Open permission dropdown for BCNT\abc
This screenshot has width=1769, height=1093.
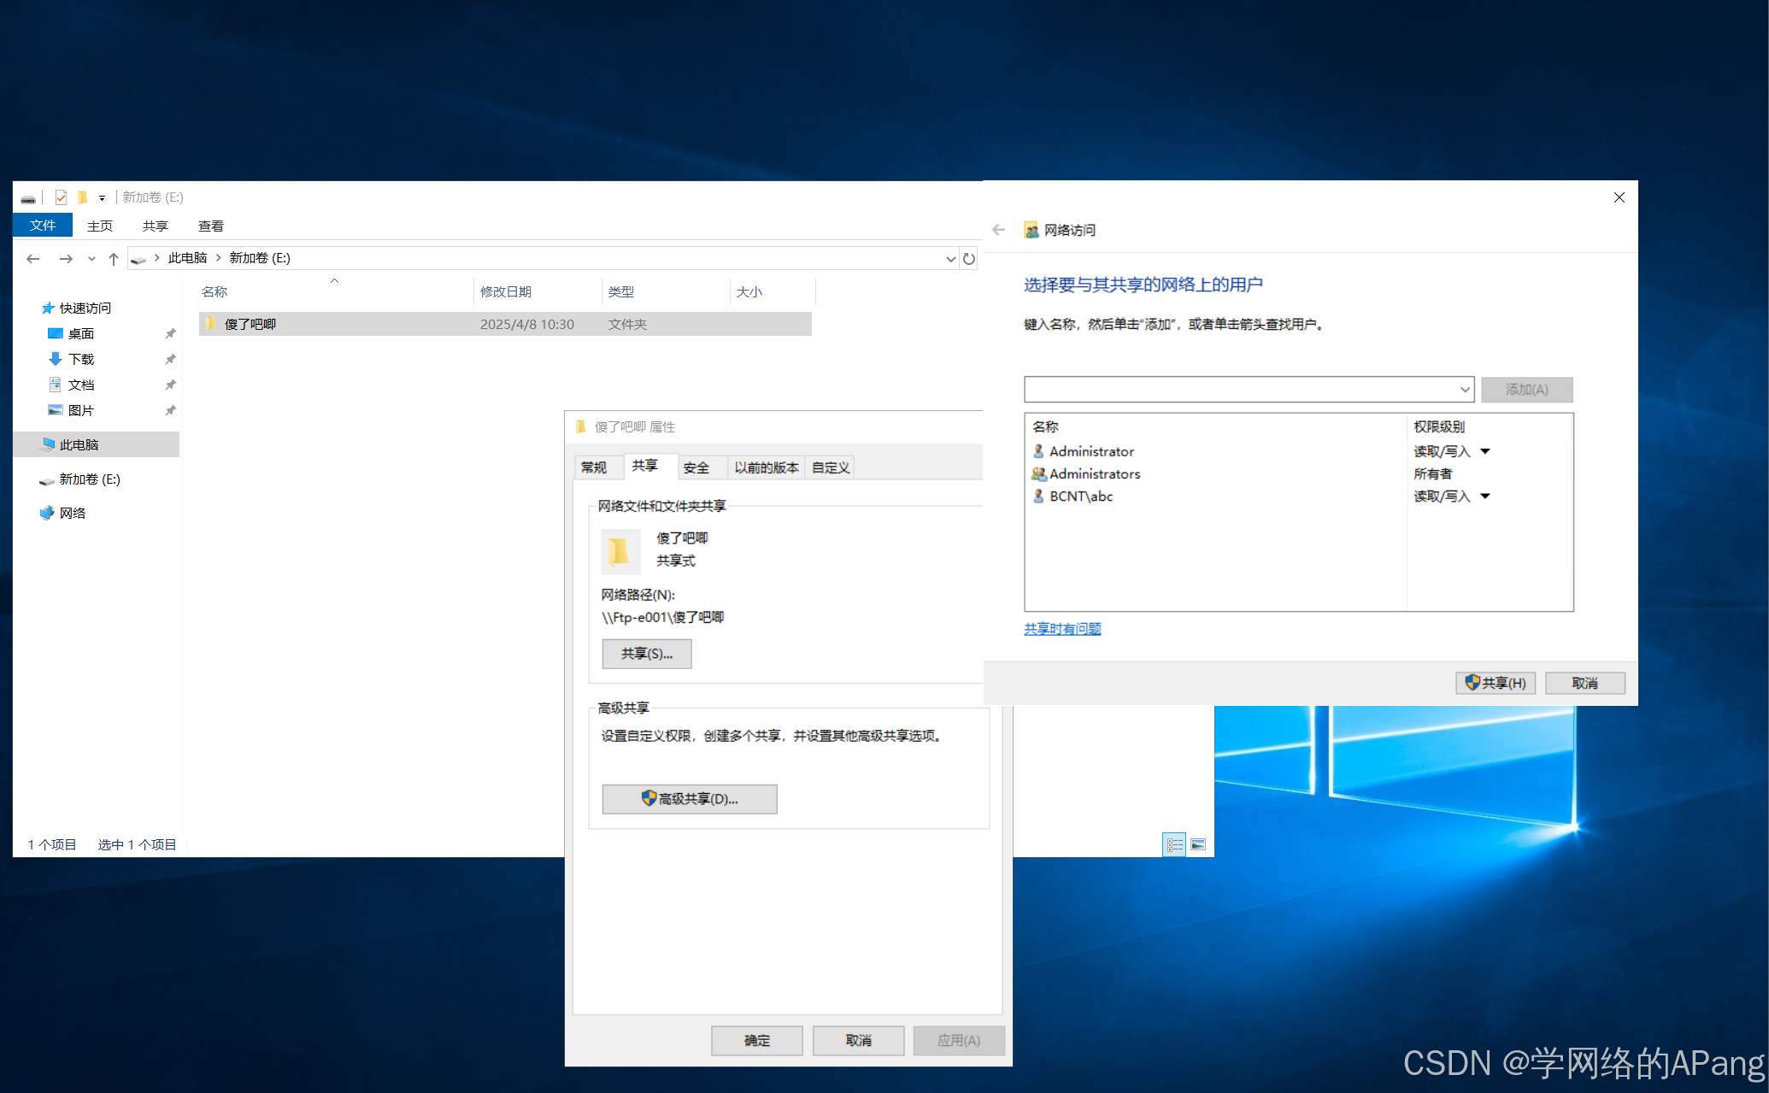coord(1485,497)
